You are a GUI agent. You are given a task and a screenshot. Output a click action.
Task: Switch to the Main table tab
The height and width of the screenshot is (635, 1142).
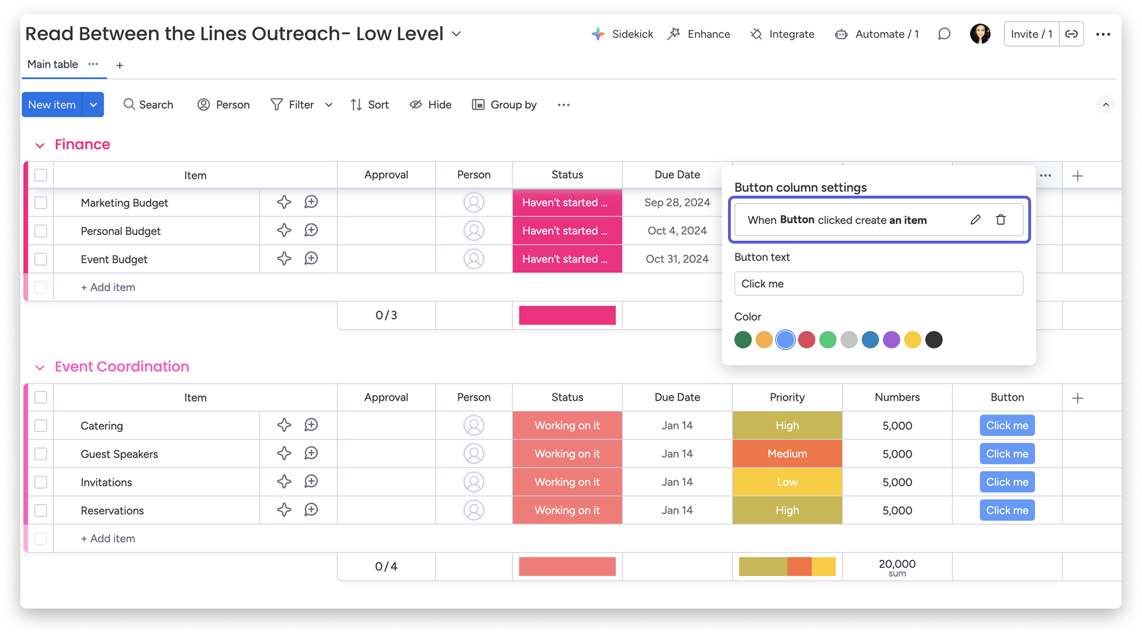(52, 64)
